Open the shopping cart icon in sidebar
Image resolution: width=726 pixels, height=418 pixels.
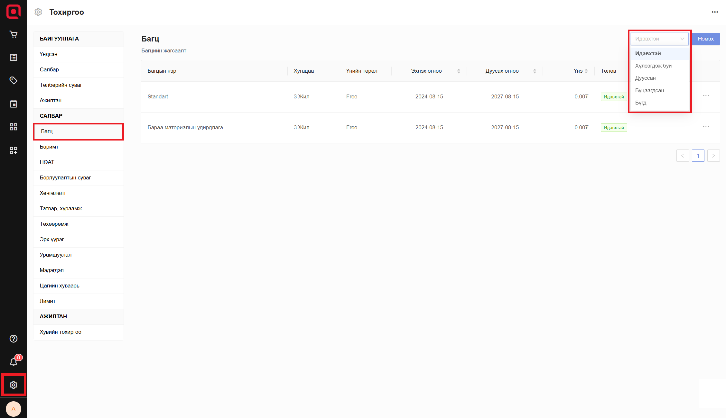coord(14,34)
